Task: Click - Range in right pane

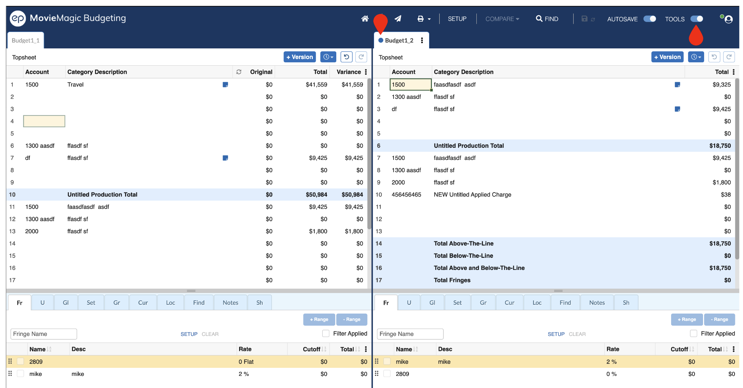Action: pyautogui.click(x=720, y=319)
